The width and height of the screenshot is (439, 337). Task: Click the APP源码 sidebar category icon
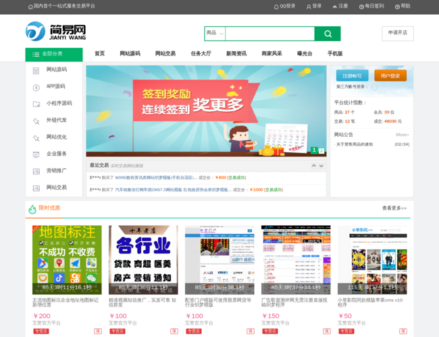36,88
